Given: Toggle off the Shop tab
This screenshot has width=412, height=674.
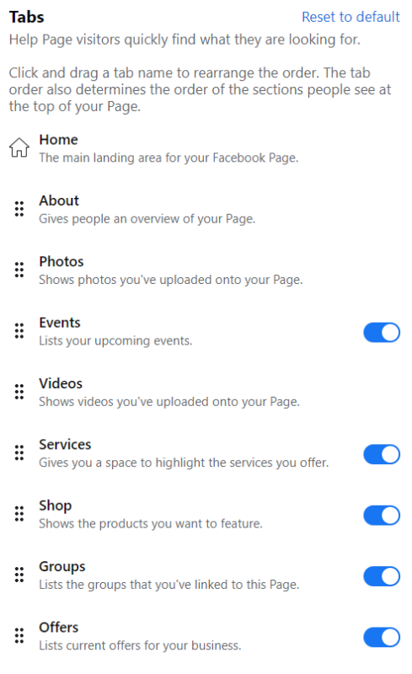Looking at the screenshot, I should point(382,516).
